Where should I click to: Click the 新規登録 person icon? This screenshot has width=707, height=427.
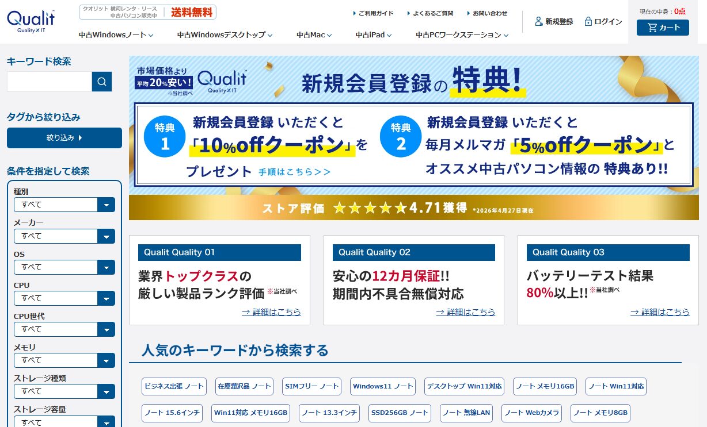point(538,21)
